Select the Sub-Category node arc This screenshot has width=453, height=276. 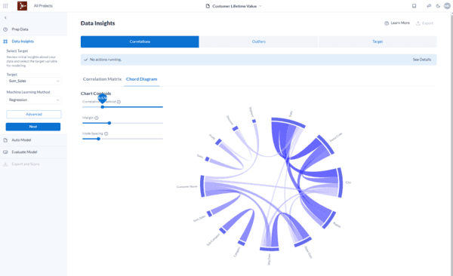point(223,231)
